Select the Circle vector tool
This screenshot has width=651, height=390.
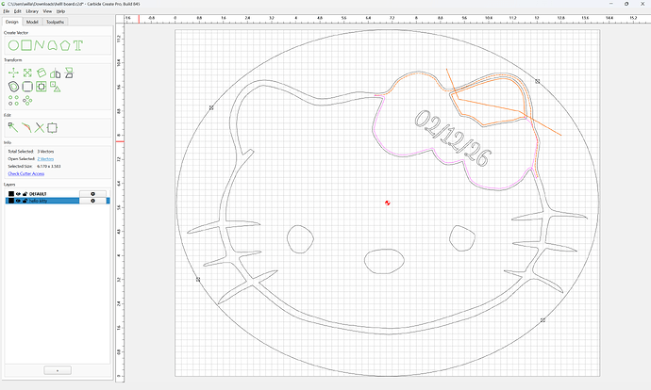(x=14, y=45)
